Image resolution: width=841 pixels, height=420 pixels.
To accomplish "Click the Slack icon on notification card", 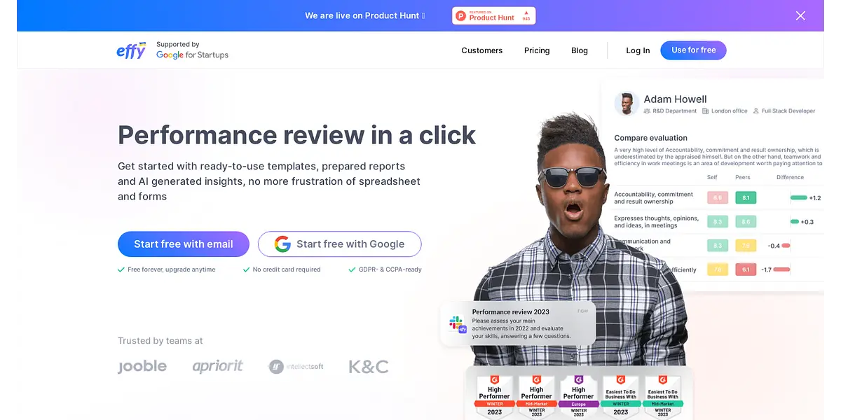I will coord(456,323).
